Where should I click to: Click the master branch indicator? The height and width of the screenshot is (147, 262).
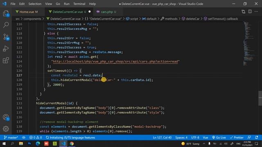point(11,138)
